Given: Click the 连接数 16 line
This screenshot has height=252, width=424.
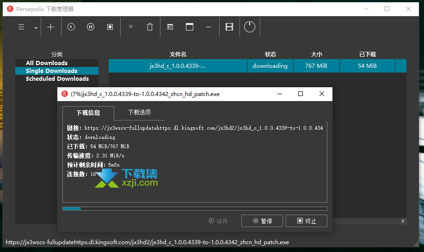Looking at the screenshot, I should click(x=81, y=174).
